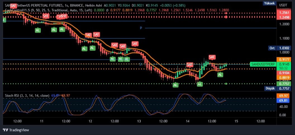The width and height of the screenshot is (295, 135).
Task: Select the 1.2561 red price axis label
Action: coord(284,13)
